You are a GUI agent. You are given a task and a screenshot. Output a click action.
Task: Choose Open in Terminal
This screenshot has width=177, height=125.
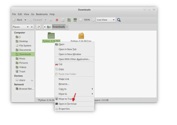click(x=75, y=104)
